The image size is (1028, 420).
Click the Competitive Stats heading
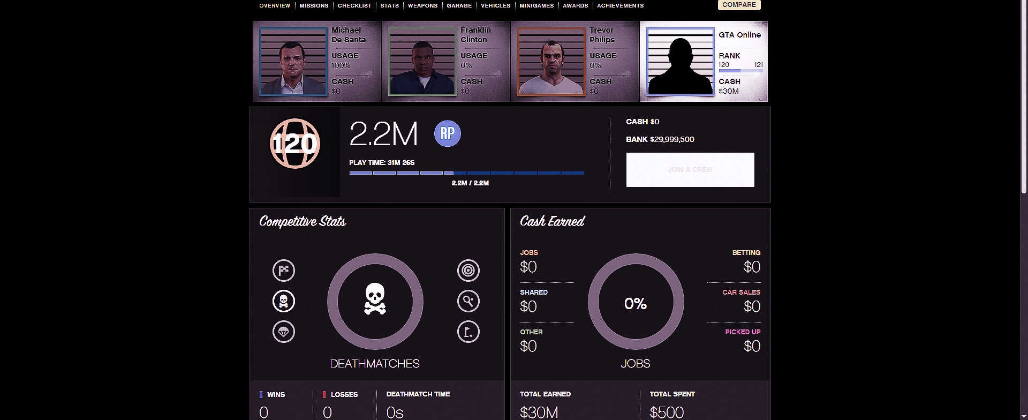coord(303,222)
